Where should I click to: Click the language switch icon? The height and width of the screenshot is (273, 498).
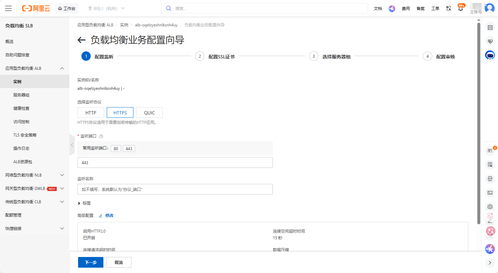tap(449, 8)
